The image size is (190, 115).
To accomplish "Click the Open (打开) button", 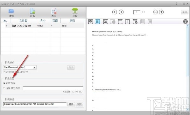I will click(x=71, y=104).
